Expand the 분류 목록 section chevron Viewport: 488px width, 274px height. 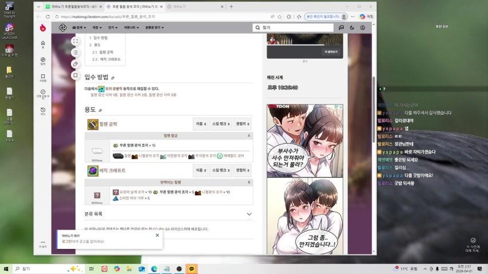(x=249, y=214)
